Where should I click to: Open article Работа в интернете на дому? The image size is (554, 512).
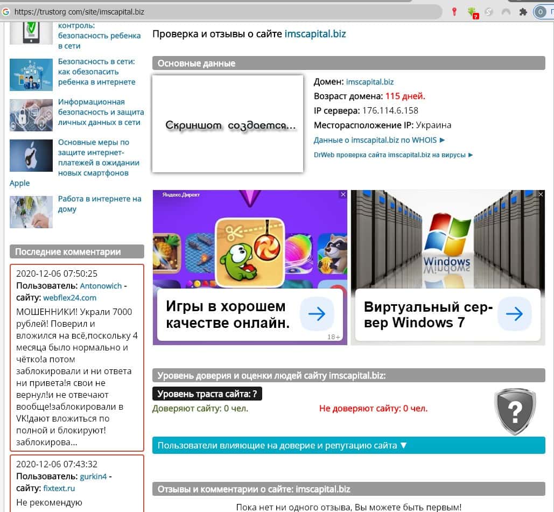pos(99,204)
